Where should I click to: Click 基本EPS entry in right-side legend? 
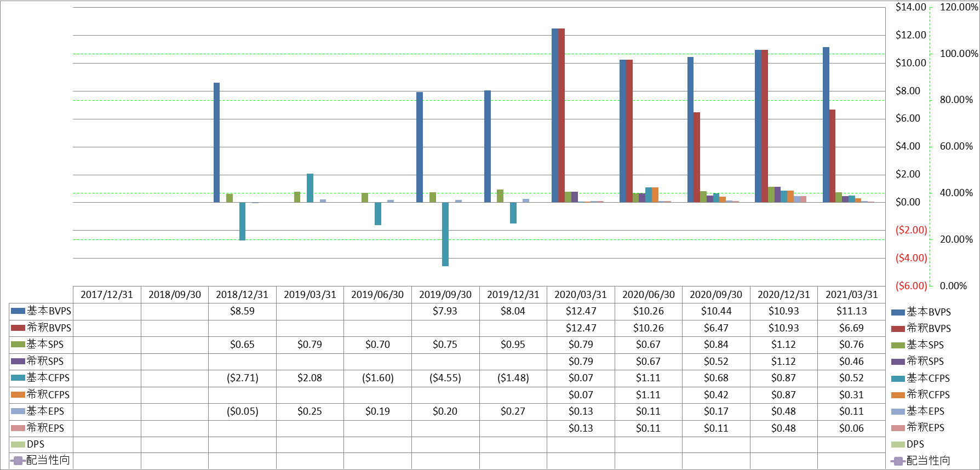point(918,411)
